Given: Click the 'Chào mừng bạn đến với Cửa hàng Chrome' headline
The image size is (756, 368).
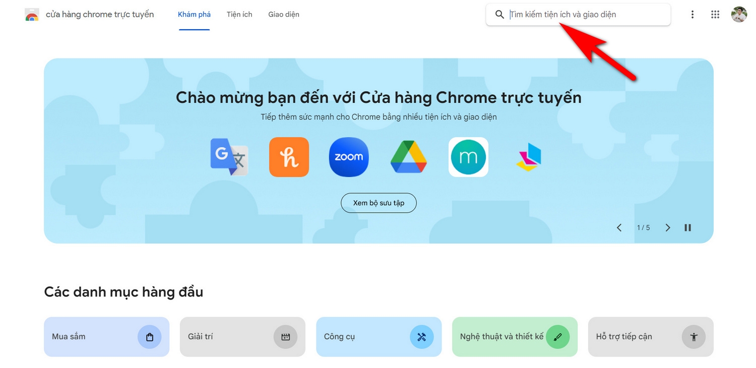Looking at the screenshot, I should [379, 97].
